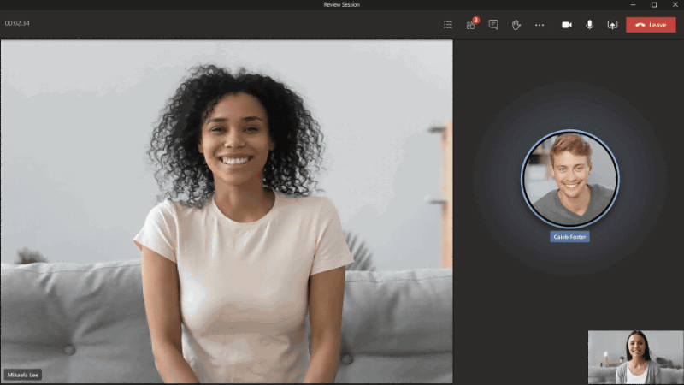
Task: Show participants with 2 notifications badge
Action: (x=470, y=25)
